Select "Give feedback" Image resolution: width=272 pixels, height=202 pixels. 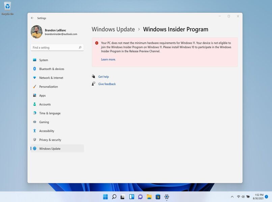pos(107,84)
